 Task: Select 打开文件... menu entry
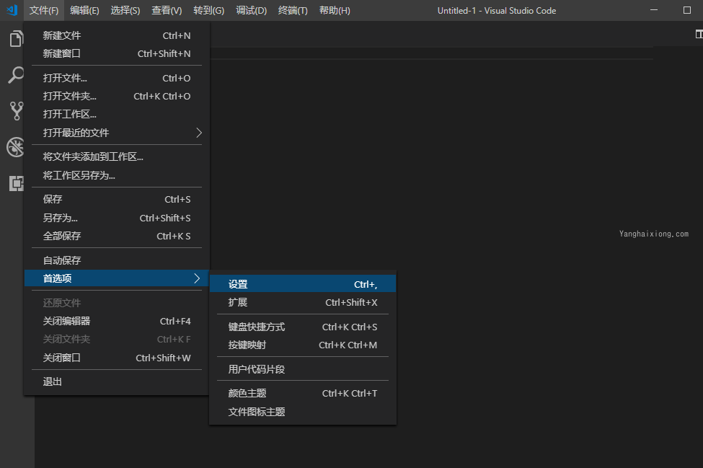[117, 78]
